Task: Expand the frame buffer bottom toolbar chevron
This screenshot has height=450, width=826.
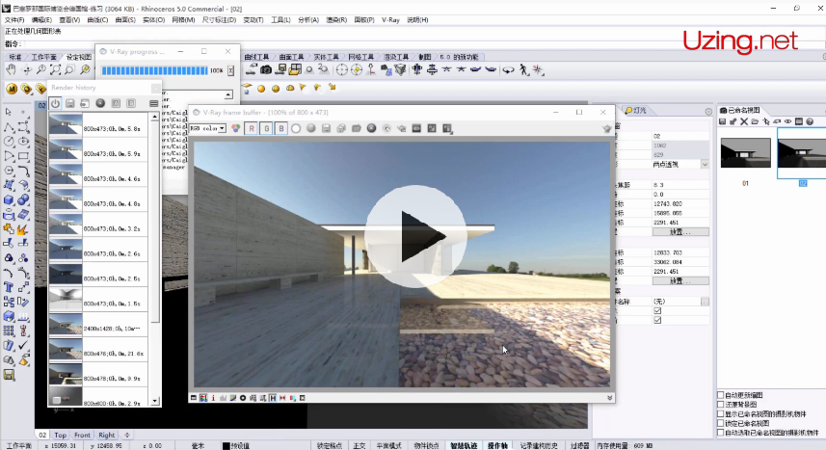Action: pos(609,397)
